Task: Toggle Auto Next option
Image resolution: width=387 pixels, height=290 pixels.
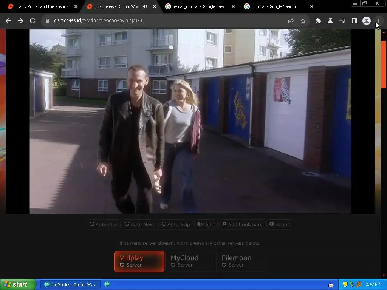Action: pos(139,224)
